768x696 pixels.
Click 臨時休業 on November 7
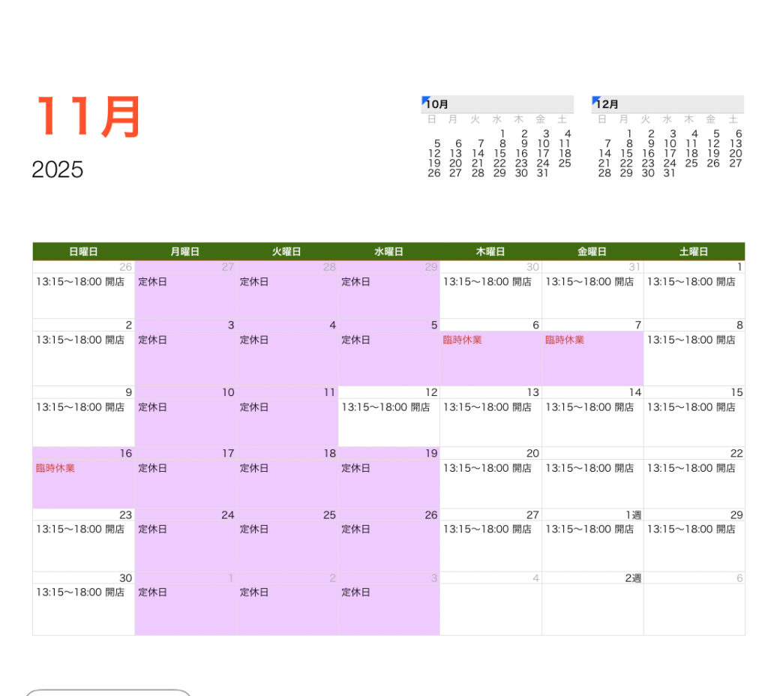565,340
